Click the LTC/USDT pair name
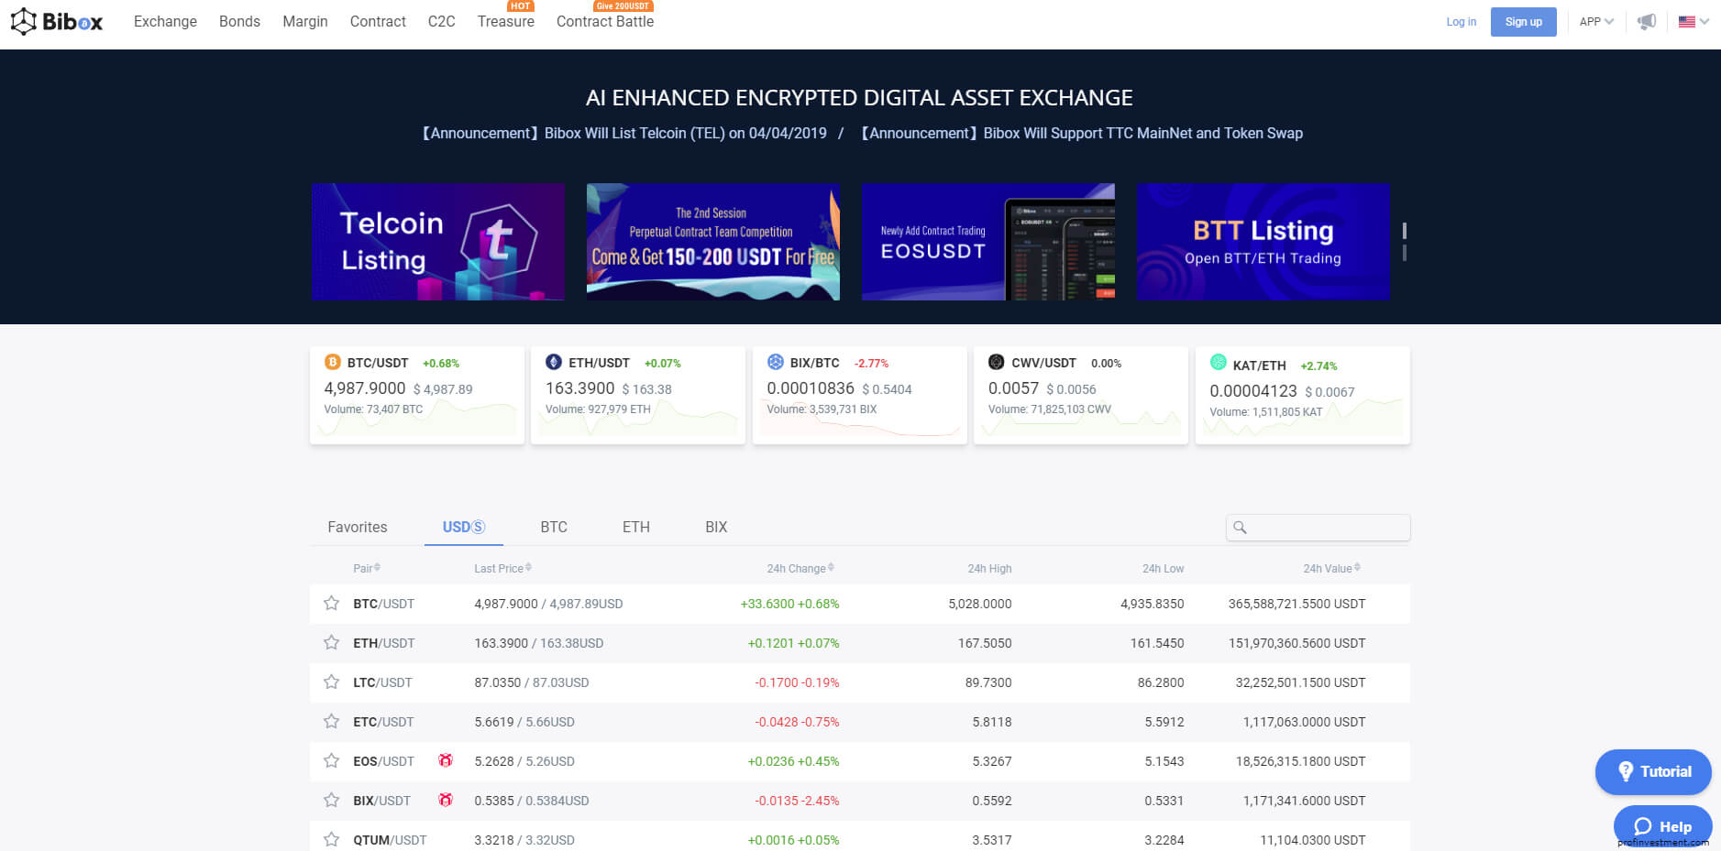Screen dimensions: 1721x851 tap(382, 682)
